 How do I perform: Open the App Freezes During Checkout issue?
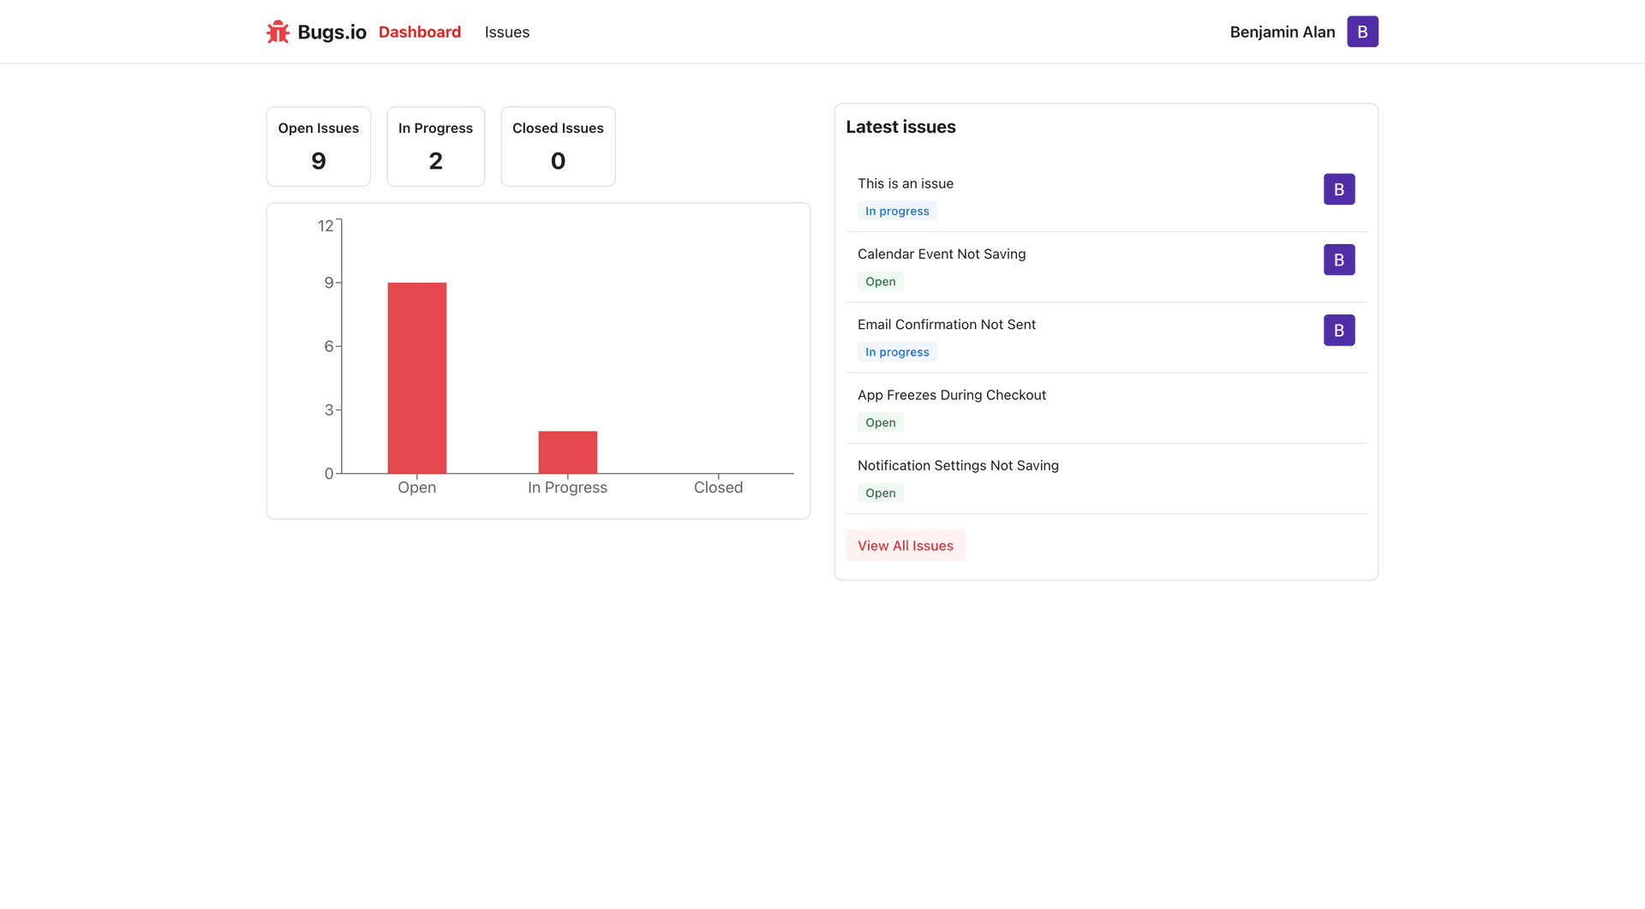pyautogui.click(x=952, y=395)
